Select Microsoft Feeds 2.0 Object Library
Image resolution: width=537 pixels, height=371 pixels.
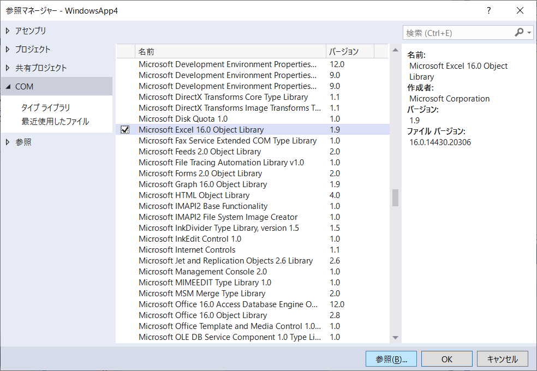[253, 152]
